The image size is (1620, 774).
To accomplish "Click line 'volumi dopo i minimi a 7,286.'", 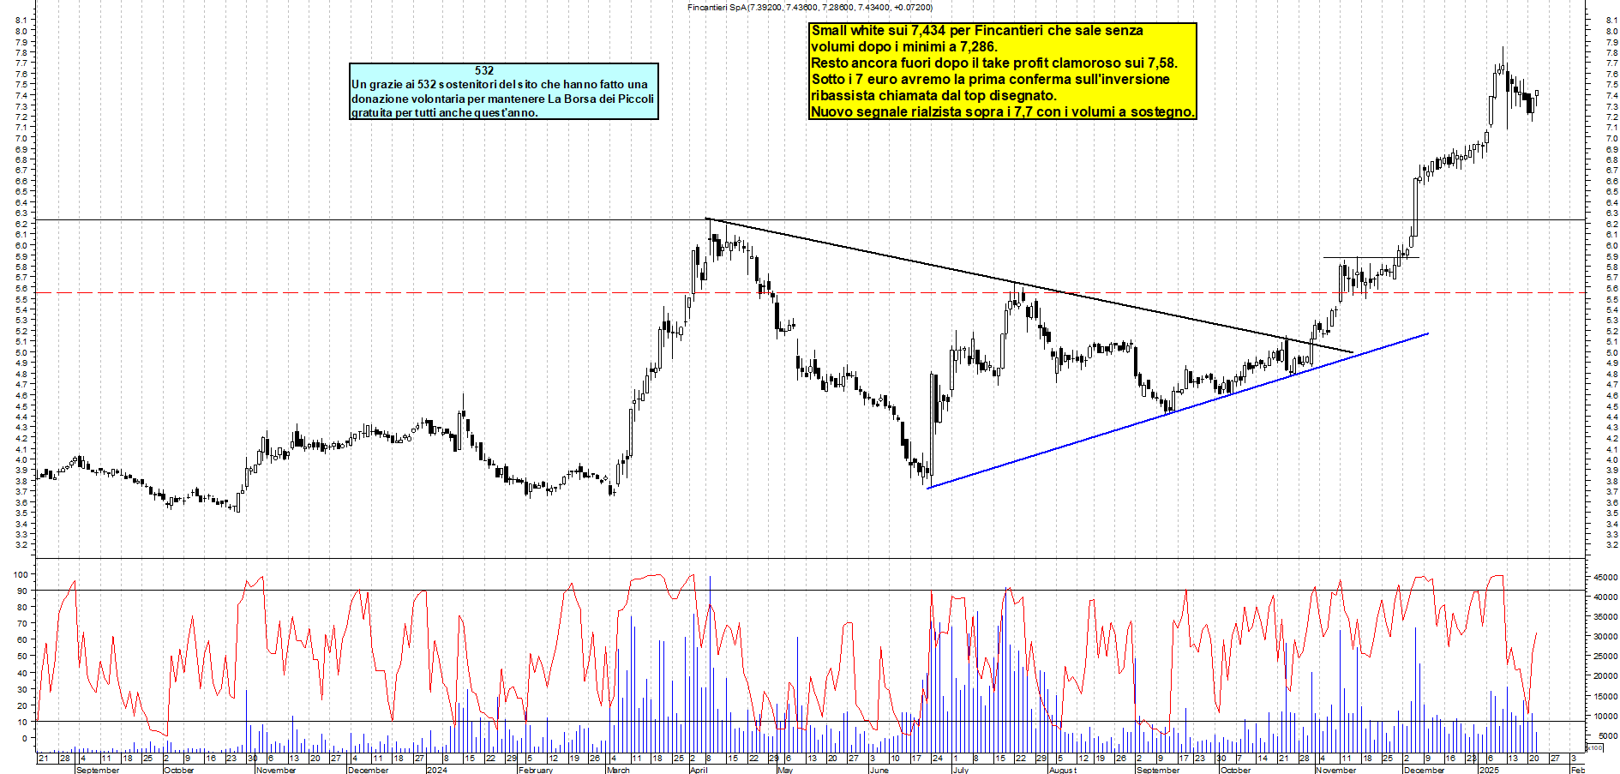I will pyautogui.click(x=904, y=47).
